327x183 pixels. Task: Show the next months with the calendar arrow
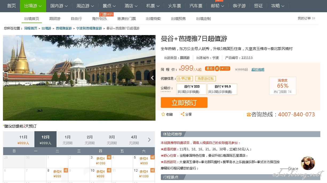pyautogui.click(x=149, y=140)
